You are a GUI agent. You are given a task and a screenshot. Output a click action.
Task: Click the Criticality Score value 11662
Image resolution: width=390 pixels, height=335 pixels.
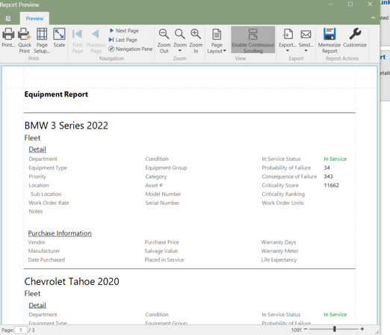pos(332,185)
